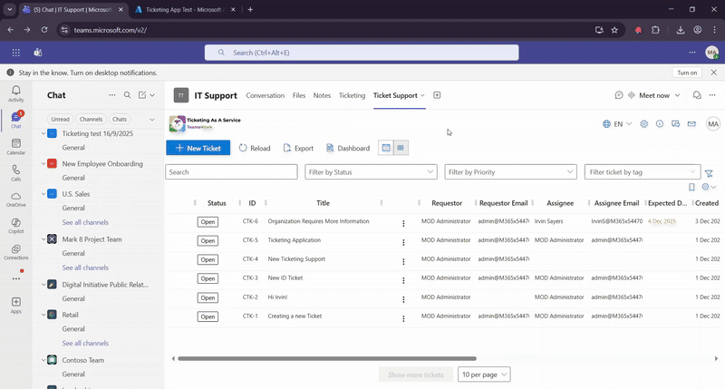This screenshot has width=725, height=389.
Task: Open ticketing app settings gear icon
Action: click(x=643, y=124)
